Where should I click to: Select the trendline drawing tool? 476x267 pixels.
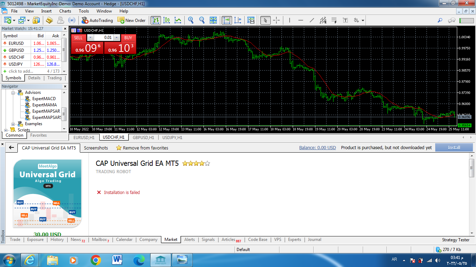312,20
